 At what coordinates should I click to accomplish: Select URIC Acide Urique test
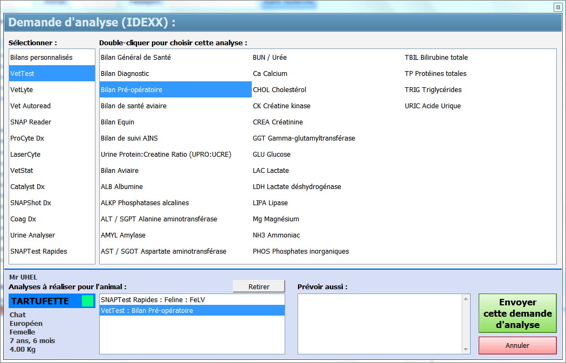[x=433, y=106]
